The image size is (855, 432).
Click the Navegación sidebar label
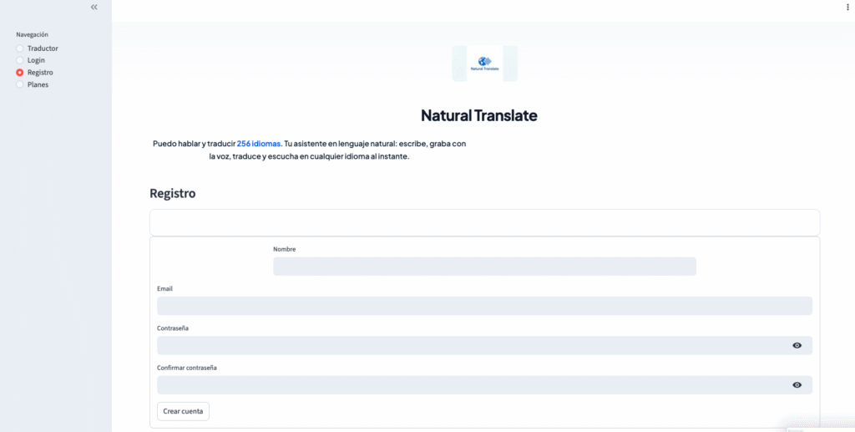tap(33, 35)
